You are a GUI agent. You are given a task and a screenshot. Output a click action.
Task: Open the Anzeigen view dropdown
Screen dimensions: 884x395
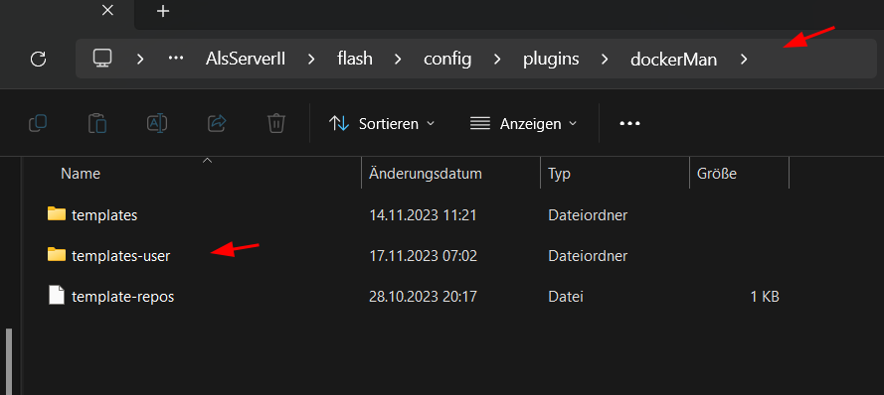[523, 124]
